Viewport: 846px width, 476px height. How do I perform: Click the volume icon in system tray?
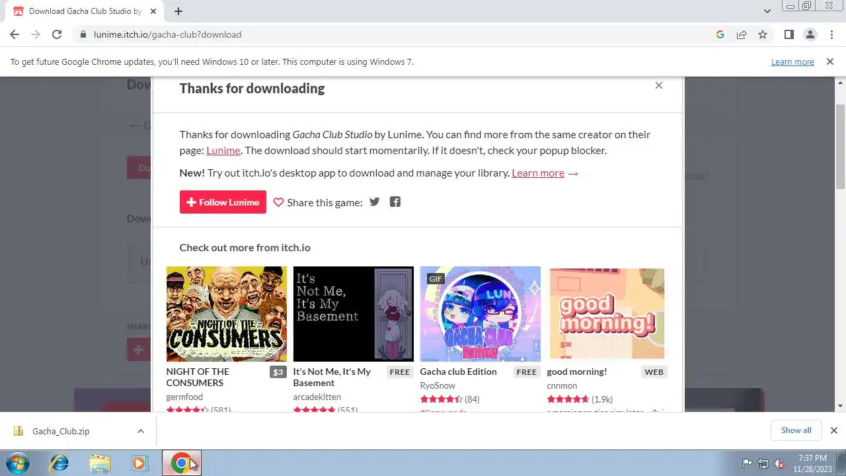click(x=780, y=463)
